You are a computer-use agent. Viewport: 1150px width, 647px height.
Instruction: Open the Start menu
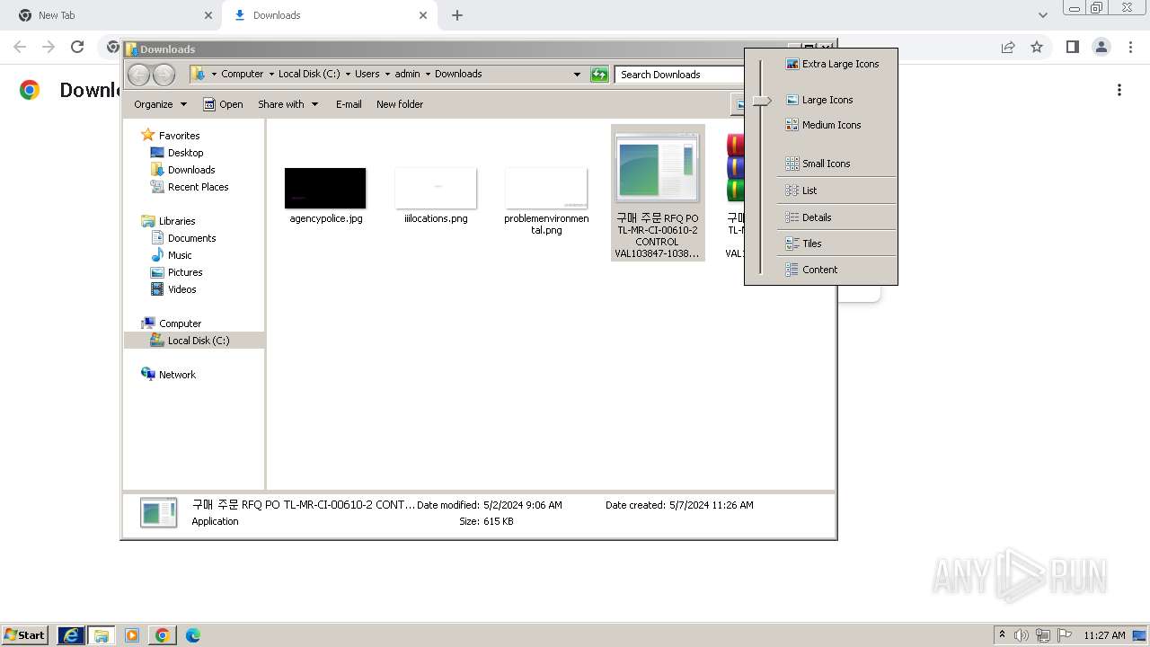(x=25, y=635)
